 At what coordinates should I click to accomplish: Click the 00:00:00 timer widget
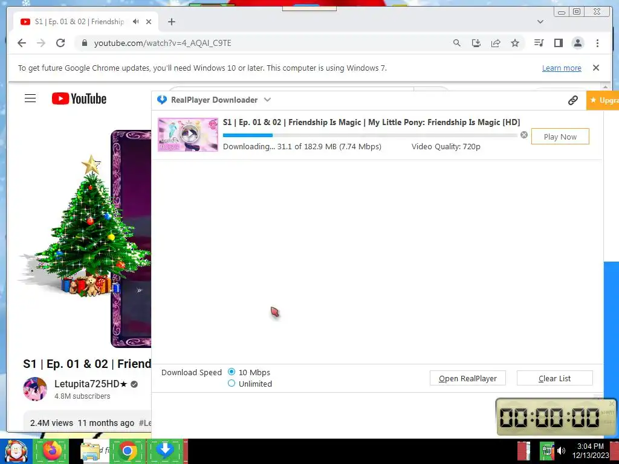[556, 417]
